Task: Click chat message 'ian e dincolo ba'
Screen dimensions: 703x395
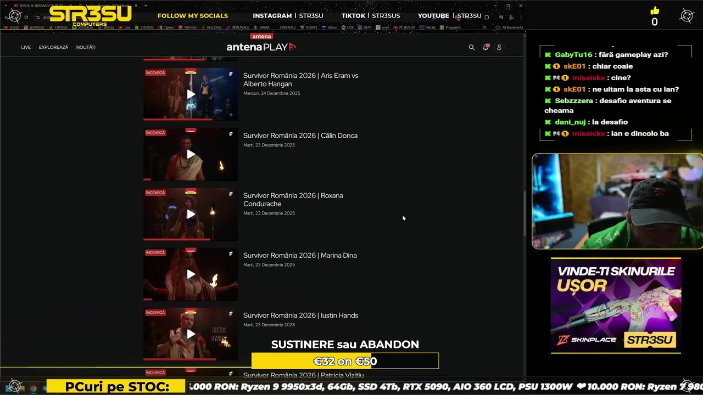Action: [640, 133]
